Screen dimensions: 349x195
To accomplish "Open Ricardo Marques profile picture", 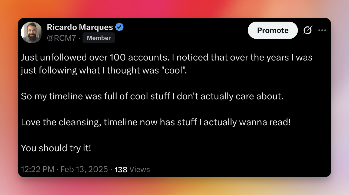I will click(32, 32).
